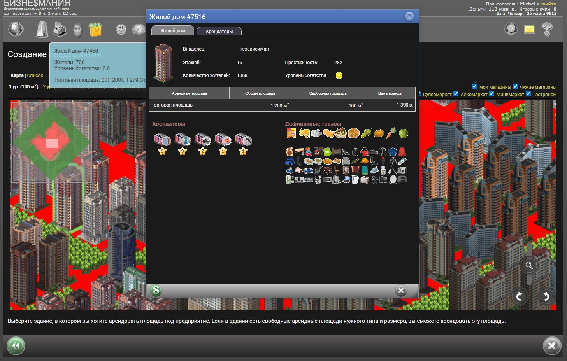Click the green dollar rent button
The image size is (567, 361).
tap(156, 290)
